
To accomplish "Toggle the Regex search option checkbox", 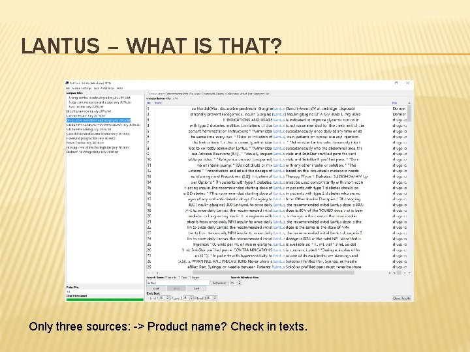I will pos(189,278).
